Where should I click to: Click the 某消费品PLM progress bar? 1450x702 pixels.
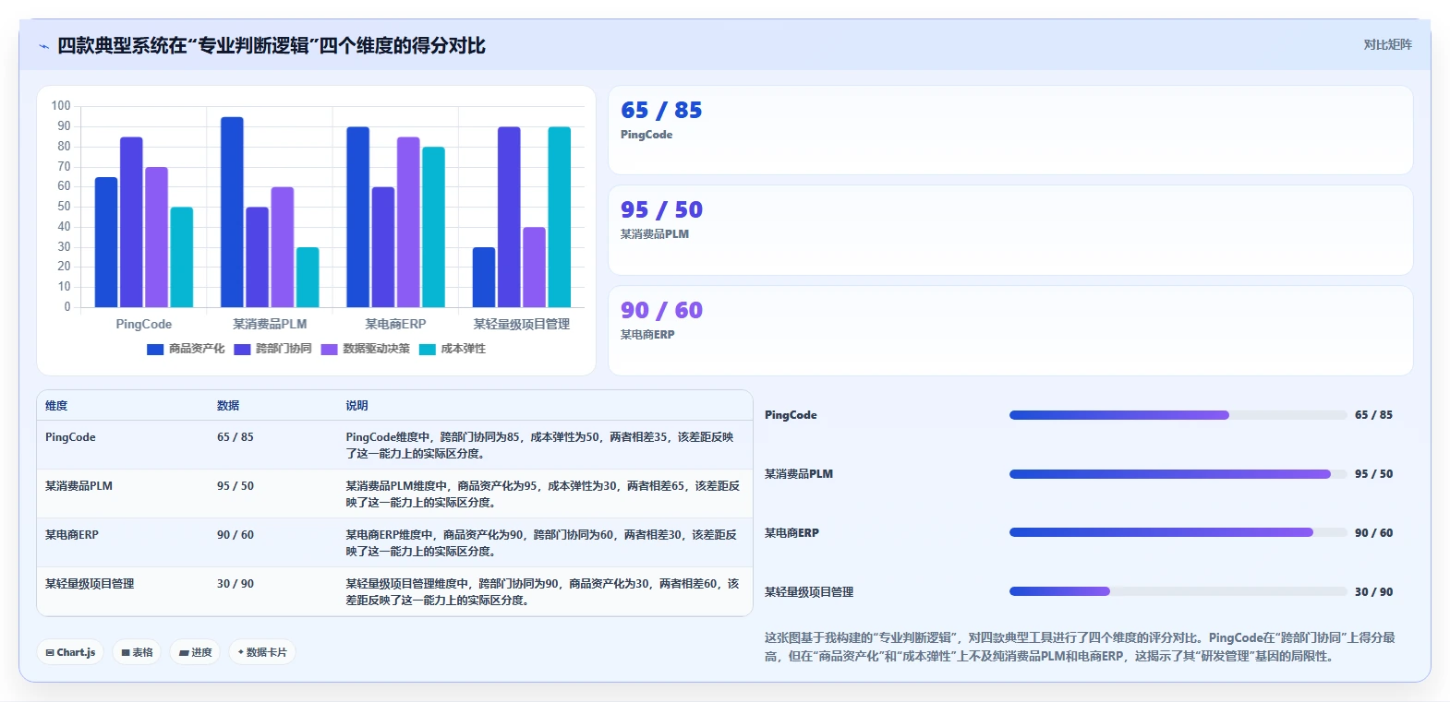(x=1178, y=474)
